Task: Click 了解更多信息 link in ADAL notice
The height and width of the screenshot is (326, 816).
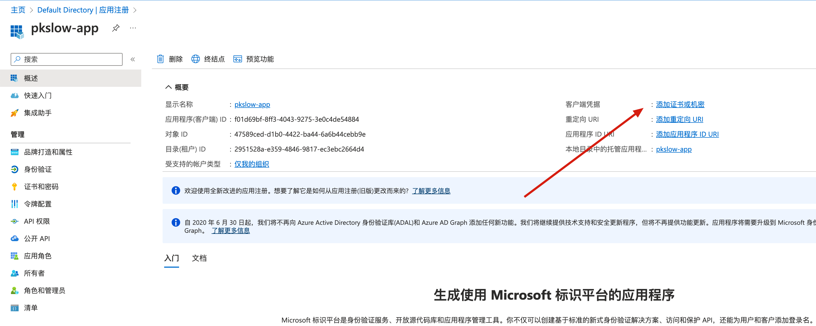Action: pyautogui.click(x=231, y=231)
